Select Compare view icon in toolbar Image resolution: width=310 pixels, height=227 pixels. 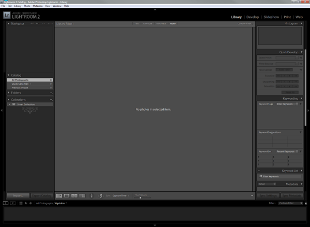click(x=74, y=195)
